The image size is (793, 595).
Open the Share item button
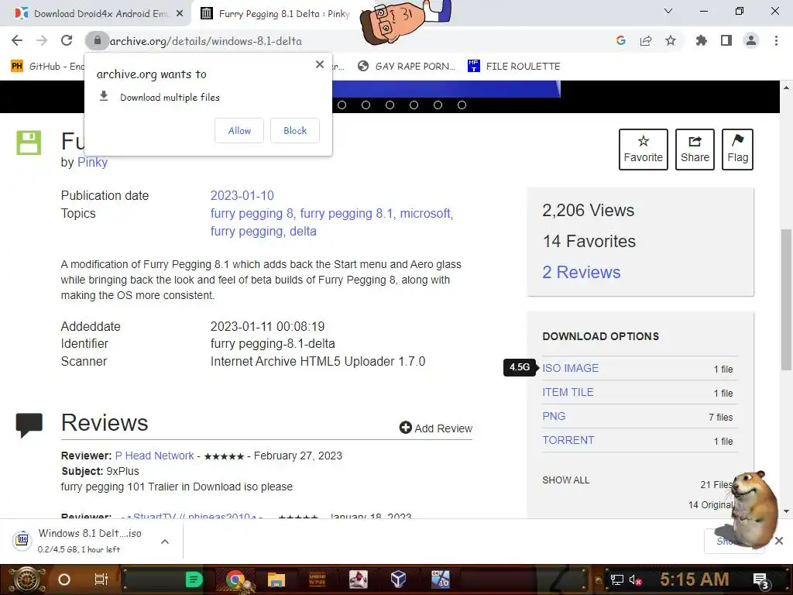pyautogui.click(x=695, y=150)
